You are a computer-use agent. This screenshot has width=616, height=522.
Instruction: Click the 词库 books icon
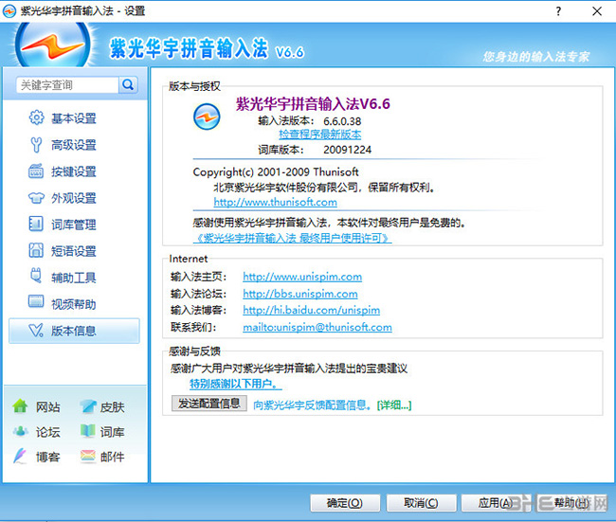click(87, 431)
